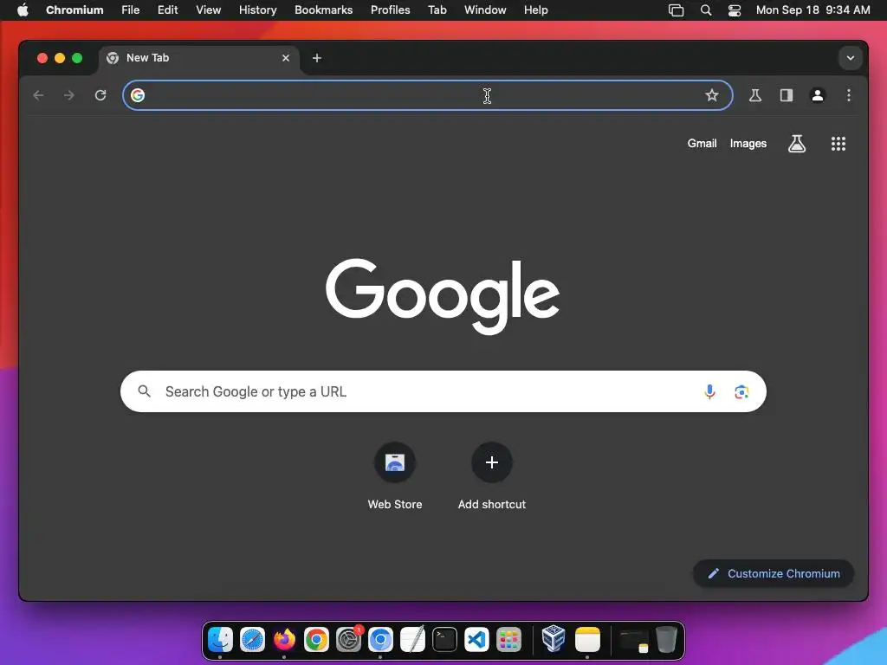Click the Google icon in address bar

[x=138, y=95]
